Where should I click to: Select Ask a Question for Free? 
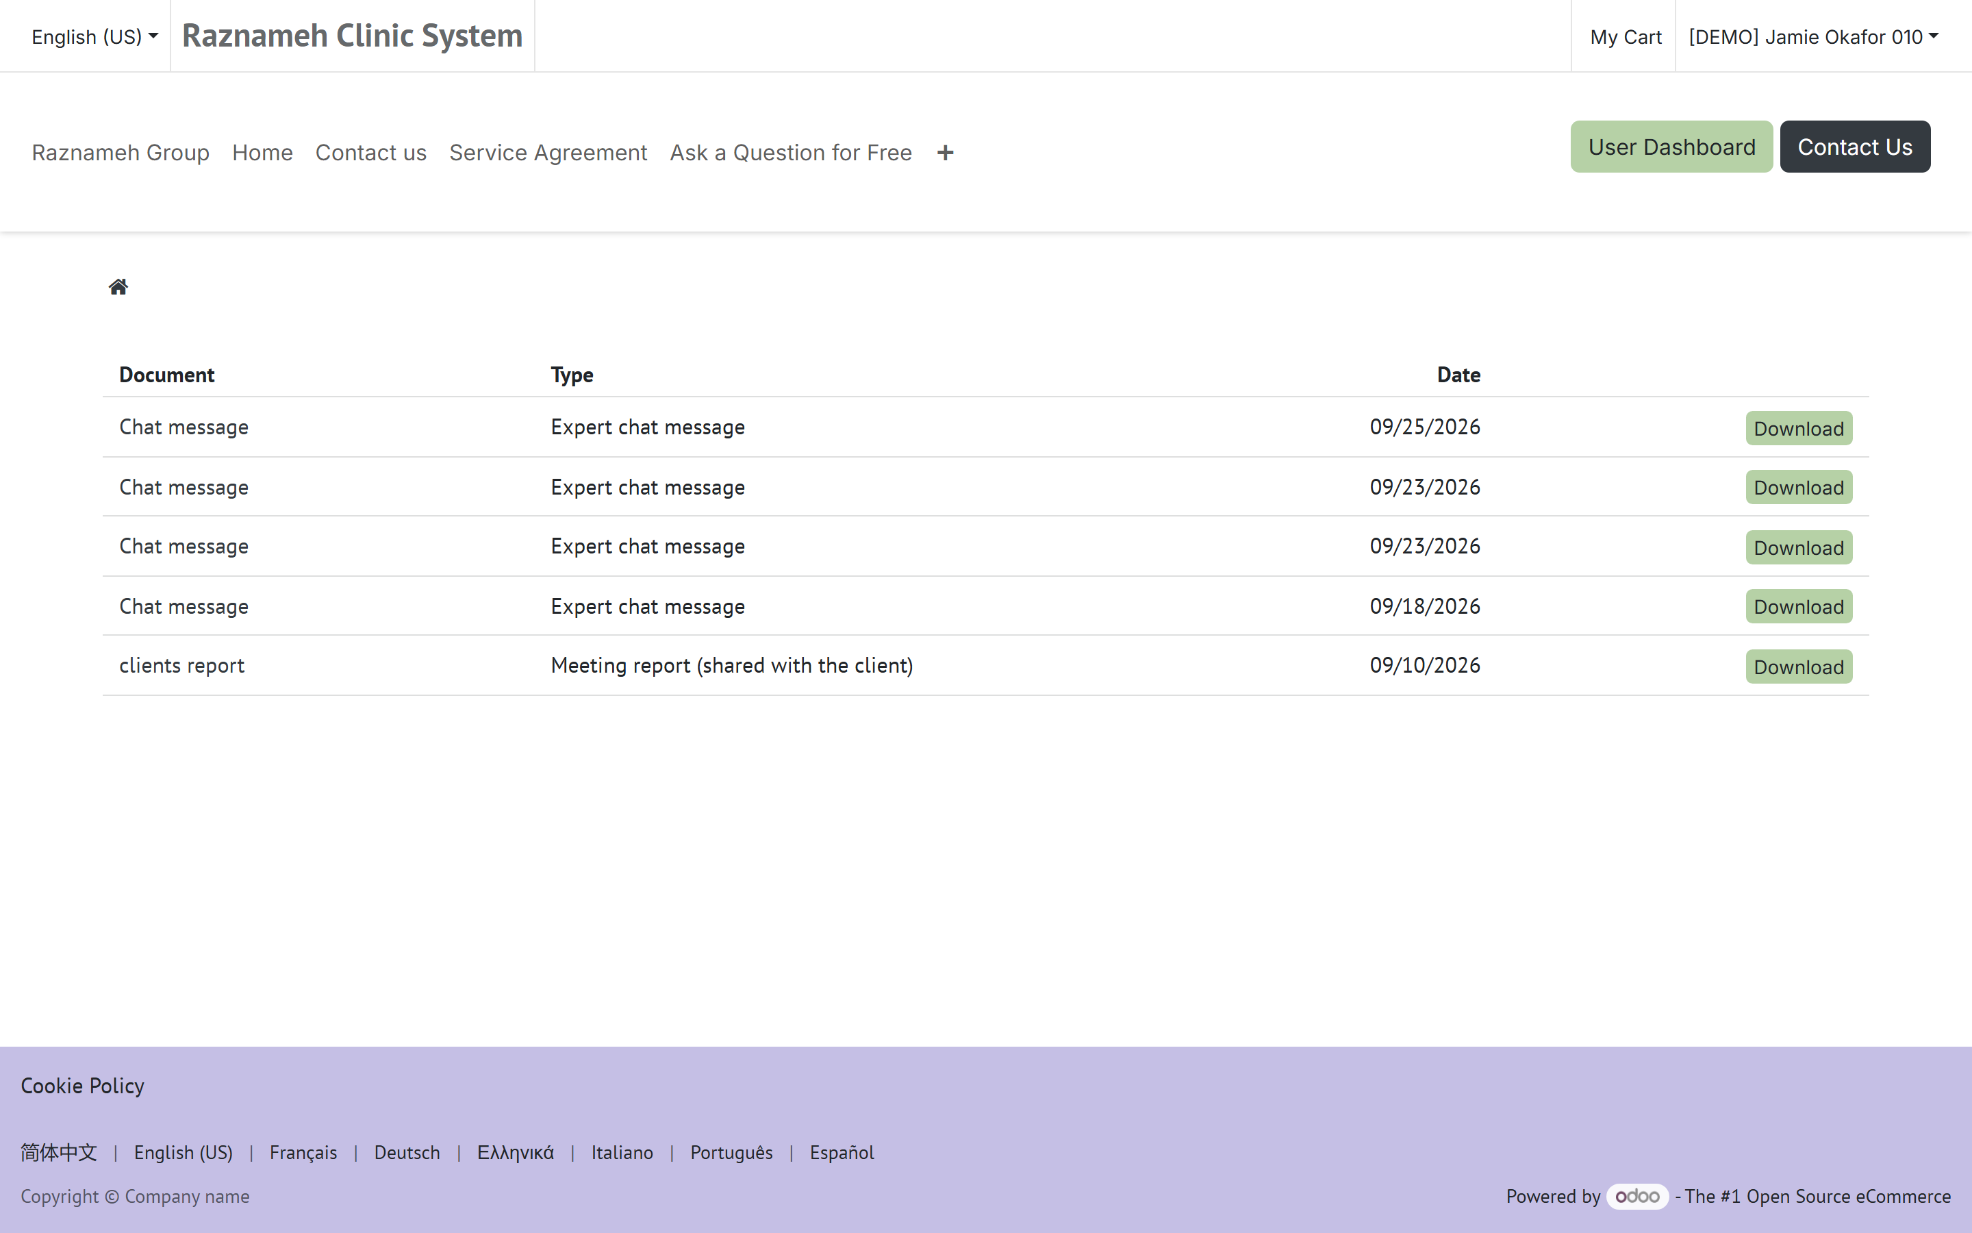click(790, 153)
